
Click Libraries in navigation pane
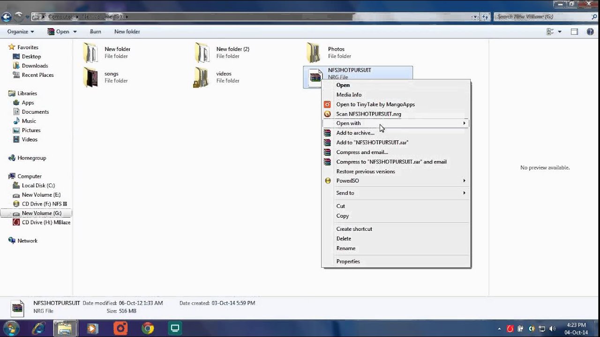tap(27, 94)
